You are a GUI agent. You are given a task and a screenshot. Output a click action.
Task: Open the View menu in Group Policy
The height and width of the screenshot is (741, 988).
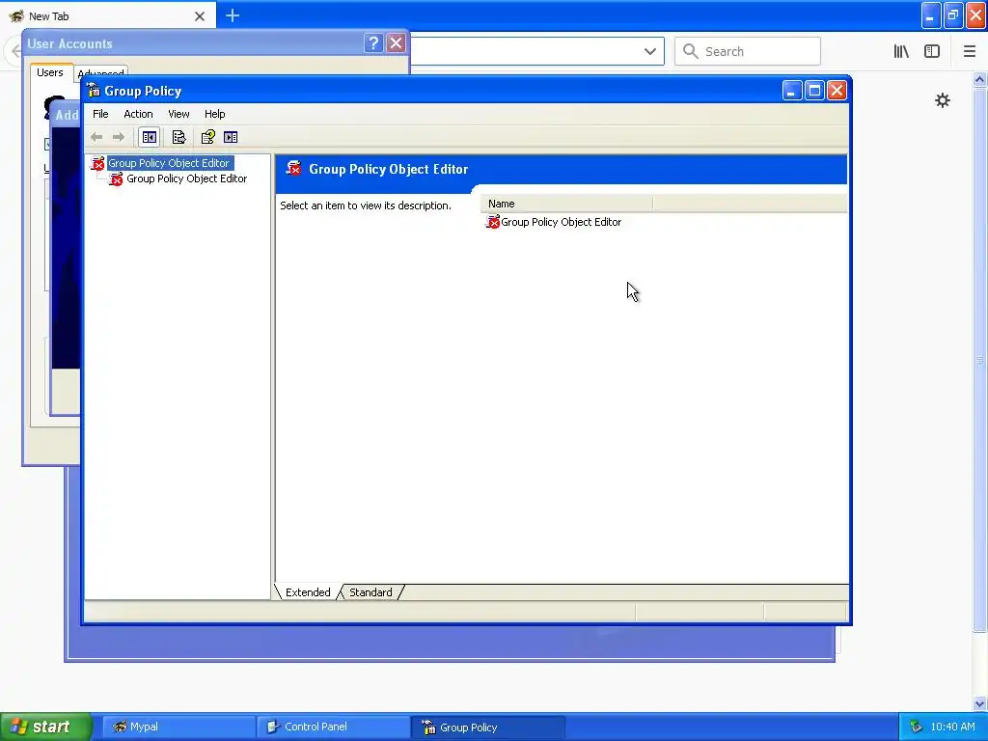click(178, 114)
